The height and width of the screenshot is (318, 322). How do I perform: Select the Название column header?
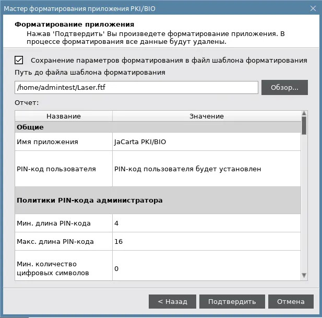64,116
